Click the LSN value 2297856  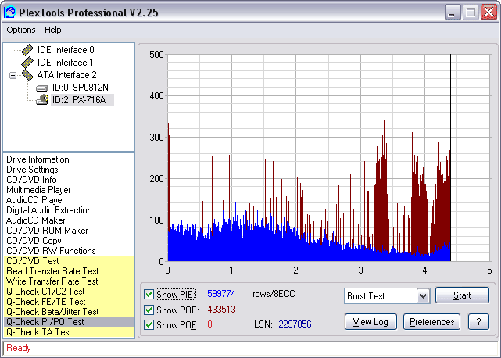(295, 324)
